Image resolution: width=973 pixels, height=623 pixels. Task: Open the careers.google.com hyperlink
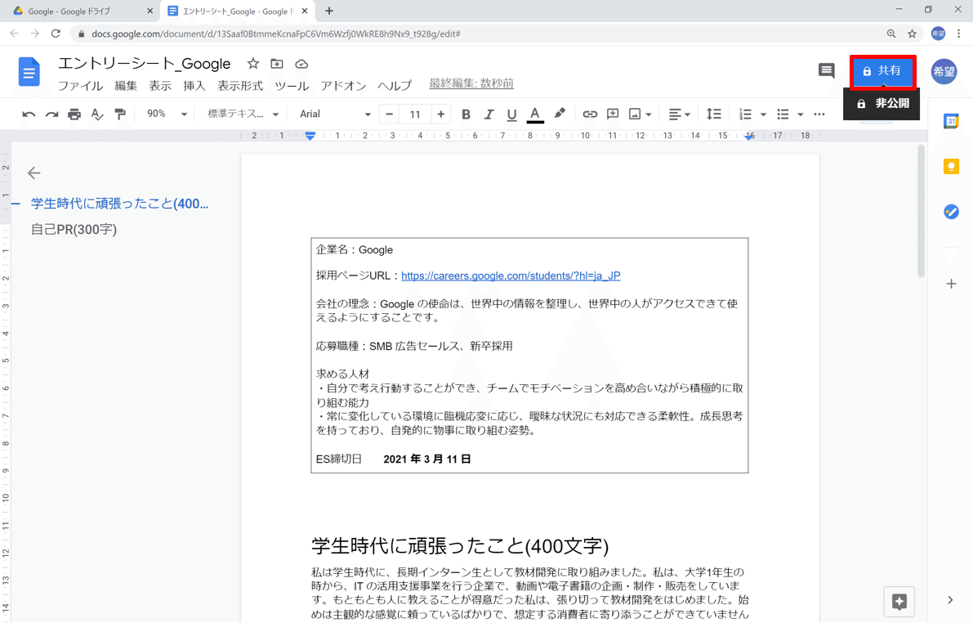[x=510, y=276]
